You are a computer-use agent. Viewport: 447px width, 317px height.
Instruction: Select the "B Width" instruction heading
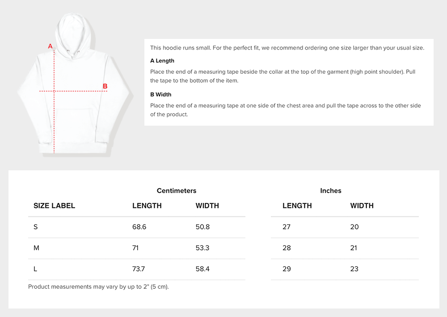tap(161, 95)
